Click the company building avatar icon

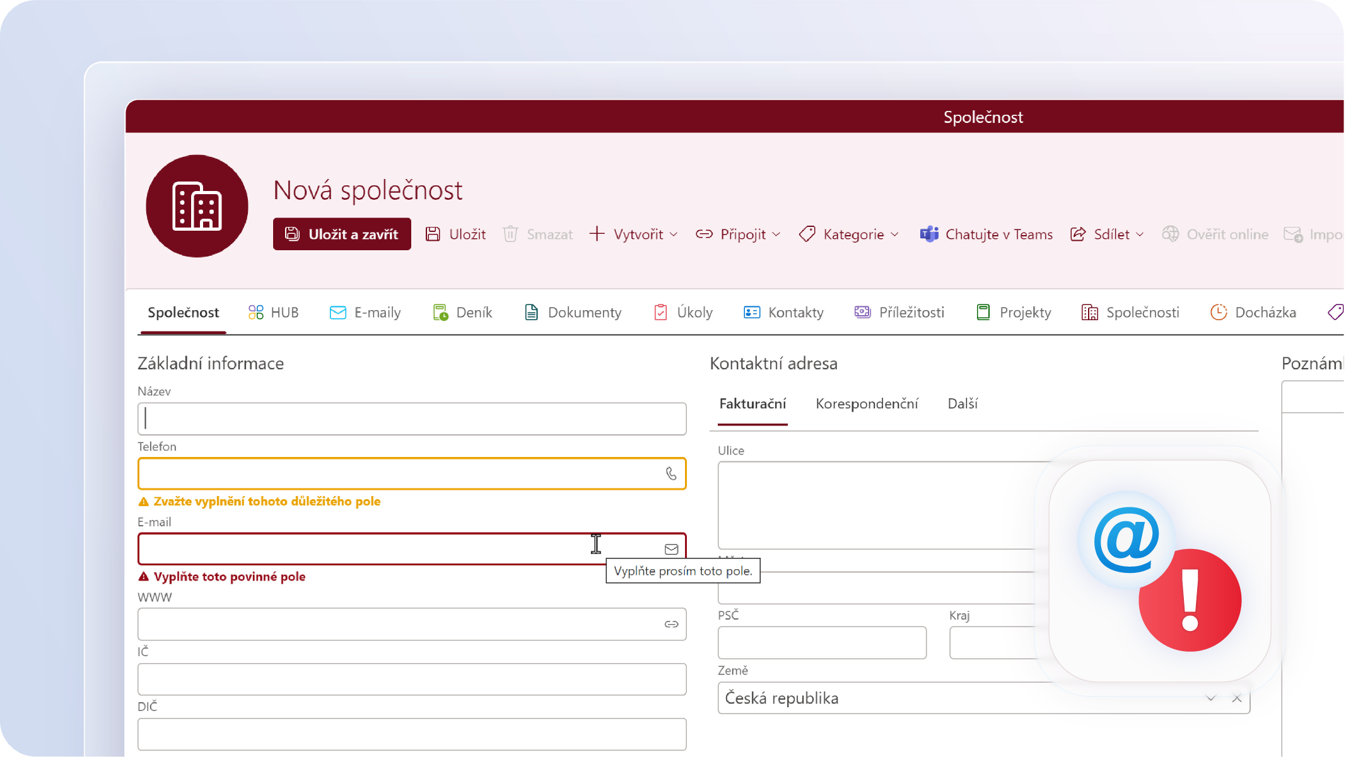tap(197, 206)
